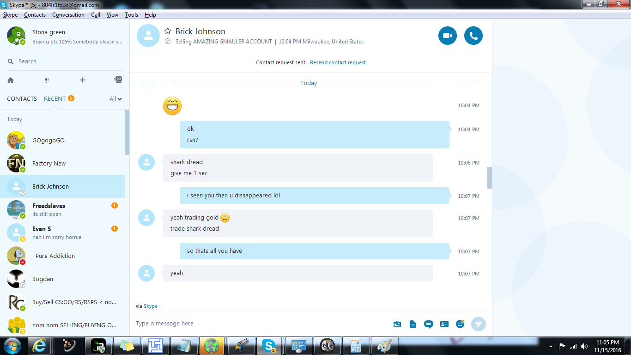631x355 pixels.
Task: Open the Skype taskbar icon
Action: point(268,346)
